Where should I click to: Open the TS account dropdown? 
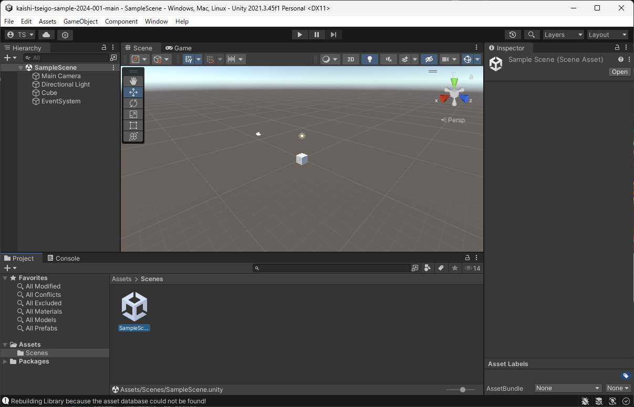click(20, 35)
